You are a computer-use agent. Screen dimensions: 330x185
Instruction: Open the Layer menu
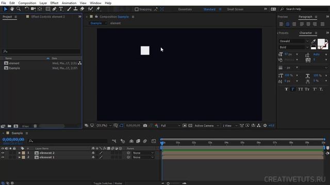[43, 3]
